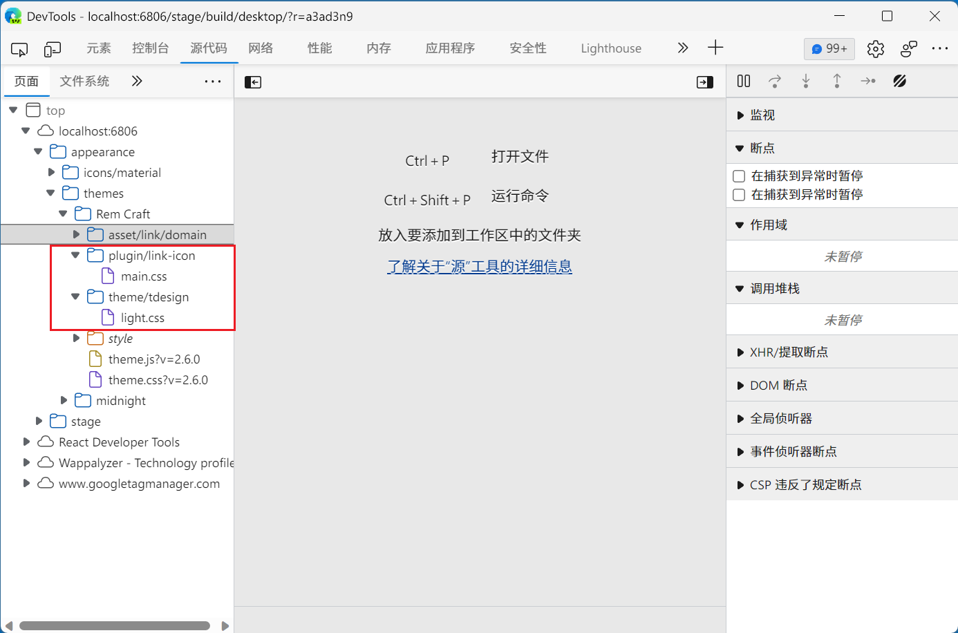Click the 了解关于"源"工具的详细信息 link
This screenshot has height=633, width=958.
click(x=480, y=266)
